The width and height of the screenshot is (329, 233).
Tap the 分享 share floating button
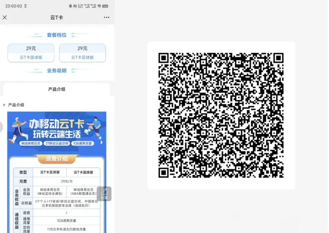click(104, 194)
